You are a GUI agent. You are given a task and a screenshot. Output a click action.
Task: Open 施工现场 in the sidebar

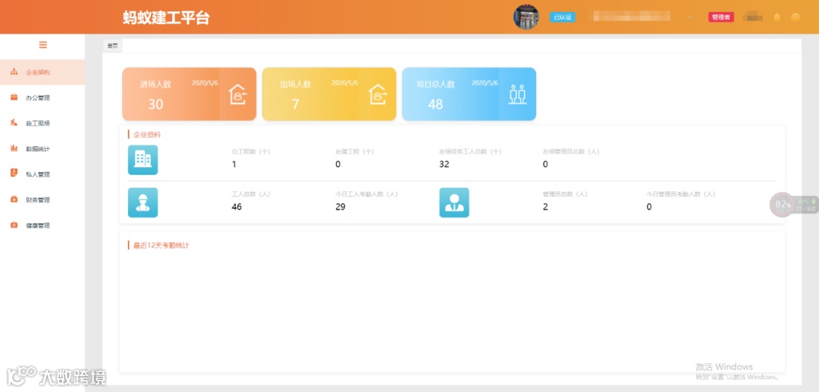tap(42, 123)
